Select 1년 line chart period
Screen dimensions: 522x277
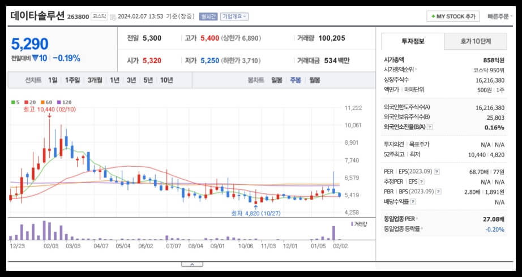[114, 80]
